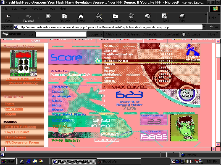Image resolution: width=221 pixels, height=165 pixels.
Task: Switch to the Brood War taskbar window
Action: pyautogui.click(x=119, y=161)
